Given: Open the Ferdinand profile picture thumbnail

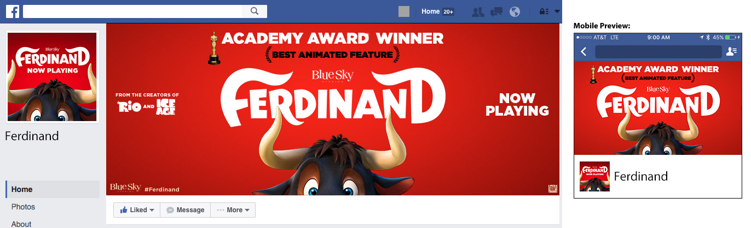Looking at the screenshot, I should (52, 76).
